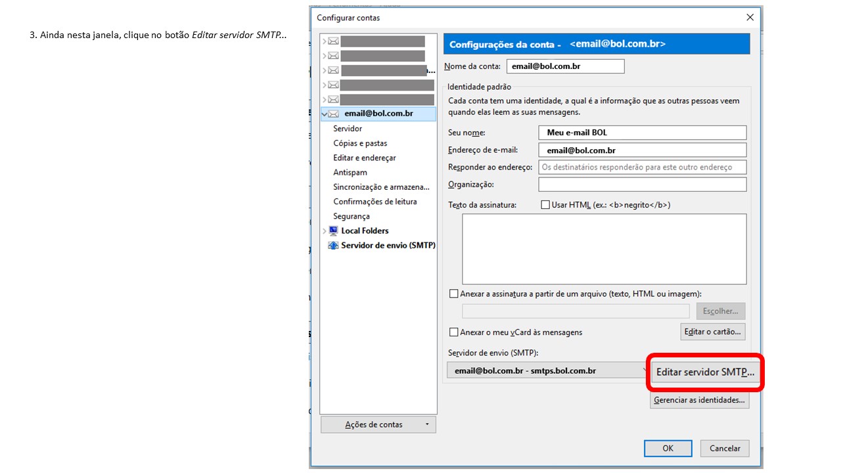Click the Texto da assinatura text area
This screenshot has height=473, width=841.
[x=604, y=249]
